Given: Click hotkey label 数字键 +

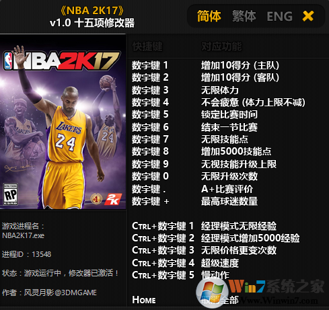Looking at the screenshot, I should [x=151, y=201].
